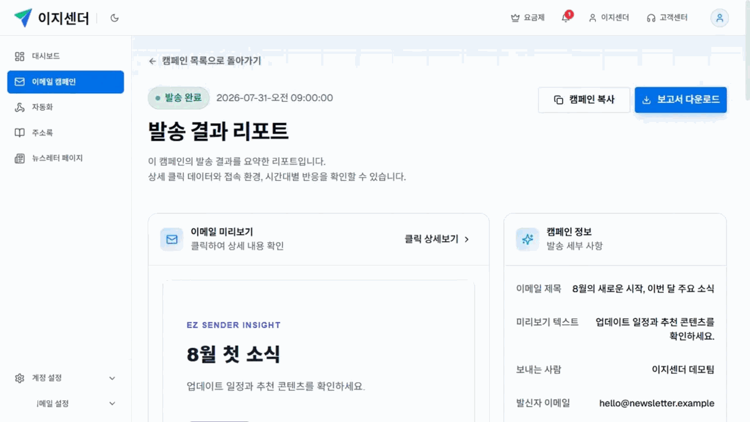Select the sent date 2026-07-31 text
Image resolution: width=750 pixels, height=422 pixels.
[x=275, y=98]
